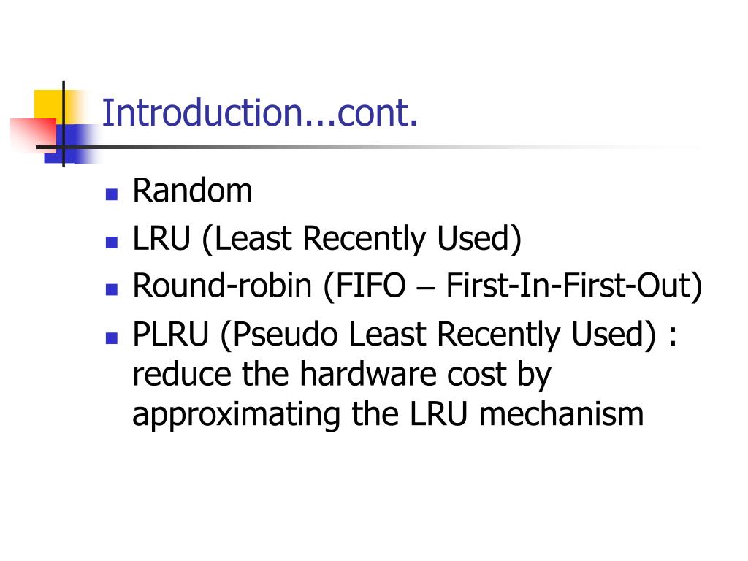Click the line 'reduce the hardware cost by'

point(342,375)
